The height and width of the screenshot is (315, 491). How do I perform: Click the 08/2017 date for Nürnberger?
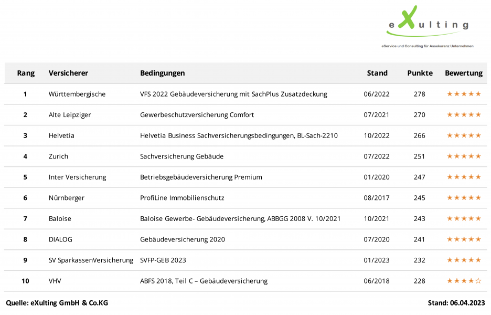[x=377, y=198]
